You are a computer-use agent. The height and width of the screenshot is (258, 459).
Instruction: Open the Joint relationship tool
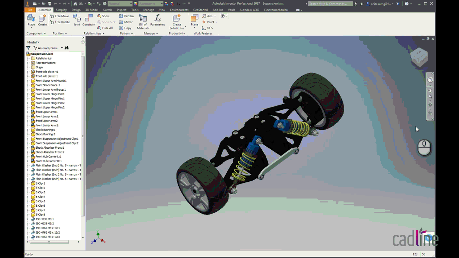[x=77, y=20]
